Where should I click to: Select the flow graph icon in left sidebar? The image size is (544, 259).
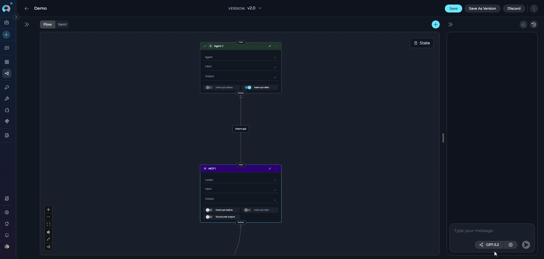point(7,73)
